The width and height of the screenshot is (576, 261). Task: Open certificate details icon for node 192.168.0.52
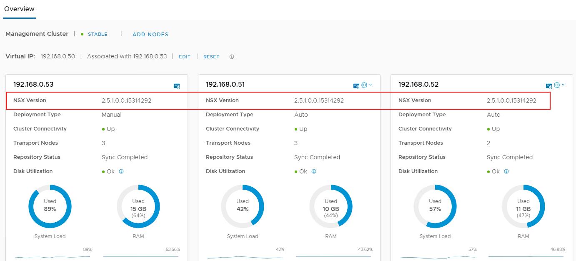(549, 86)
